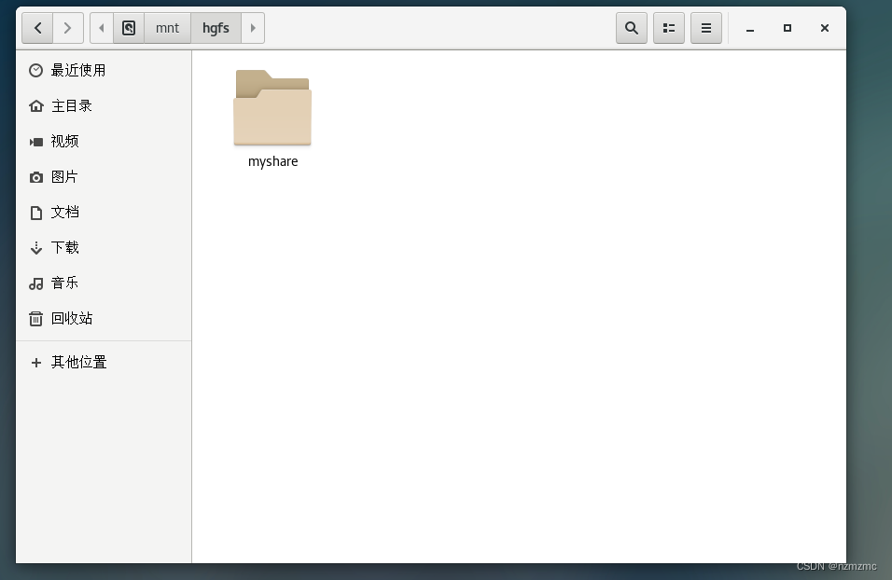Screen dimensions: 892x580
Task: Go forward with the right chevron button
Action: tap(68, 28)
